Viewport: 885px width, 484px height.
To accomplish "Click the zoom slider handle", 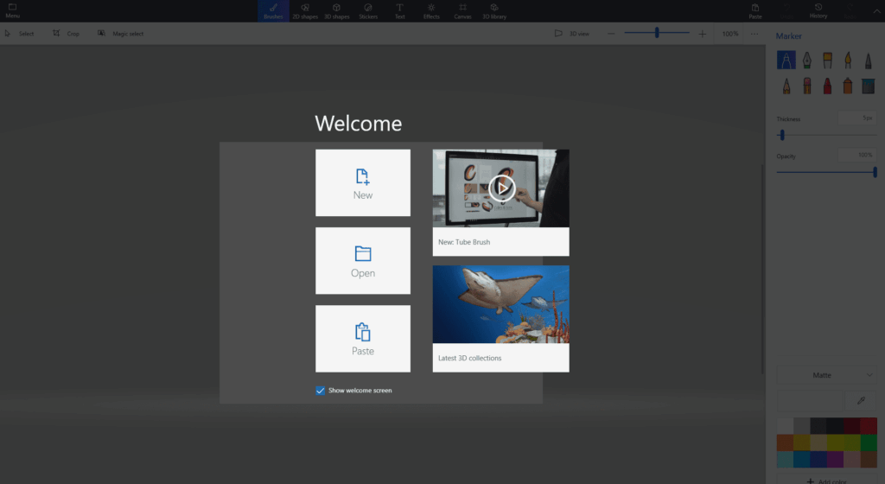I will click(x=657, y=33).
